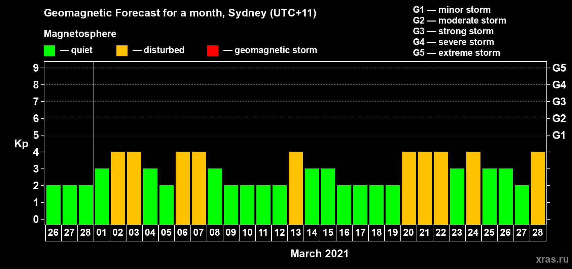Select the orange bar for March 21
Screen dimensions: 572x269
click(425, 188)
